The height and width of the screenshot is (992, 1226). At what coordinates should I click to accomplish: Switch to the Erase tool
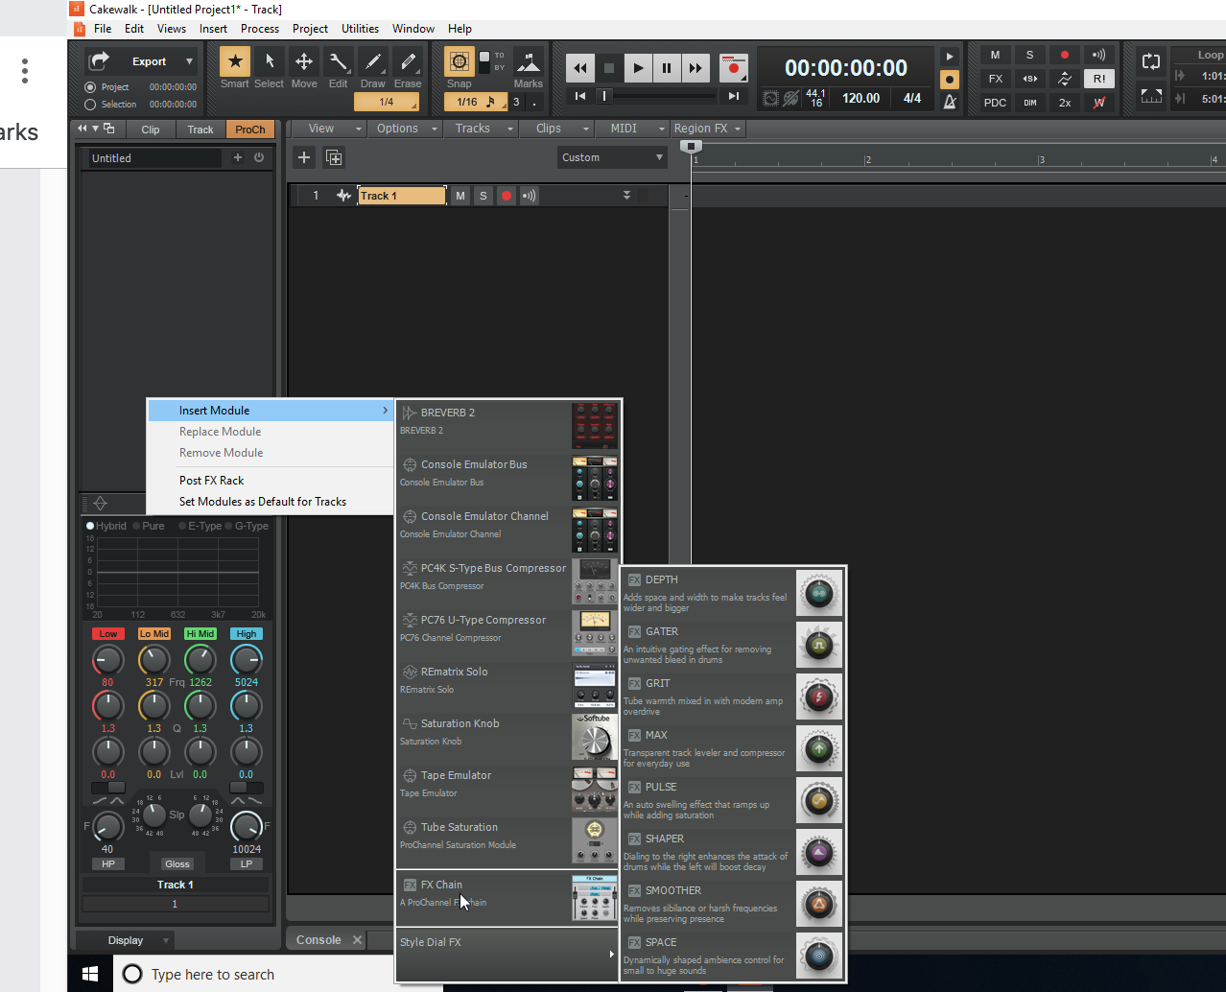408,61
